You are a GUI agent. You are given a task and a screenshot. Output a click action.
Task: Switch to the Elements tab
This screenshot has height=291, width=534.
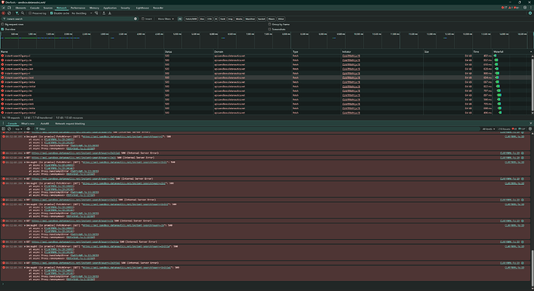click(x=21, y=8)
